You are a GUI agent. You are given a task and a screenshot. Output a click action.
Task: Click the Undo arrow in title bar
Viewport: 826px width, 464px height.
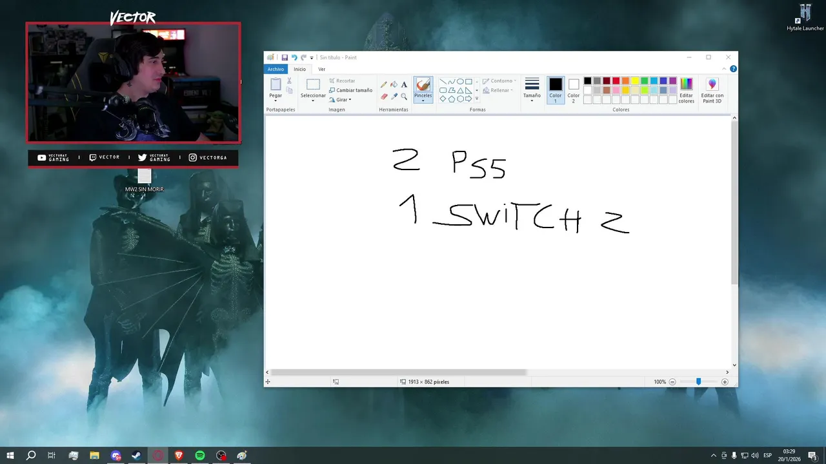pos(294,57)
